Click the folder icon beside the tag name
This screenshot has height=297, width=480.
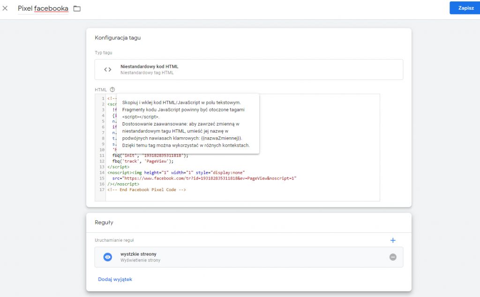click(77, 9)
